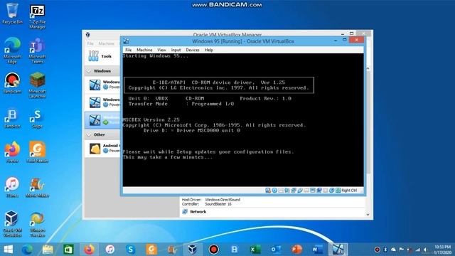Viewport: 455px width, 256px height.
Task: Open File menu in VirtualBox Manager window
Action: 90,43
